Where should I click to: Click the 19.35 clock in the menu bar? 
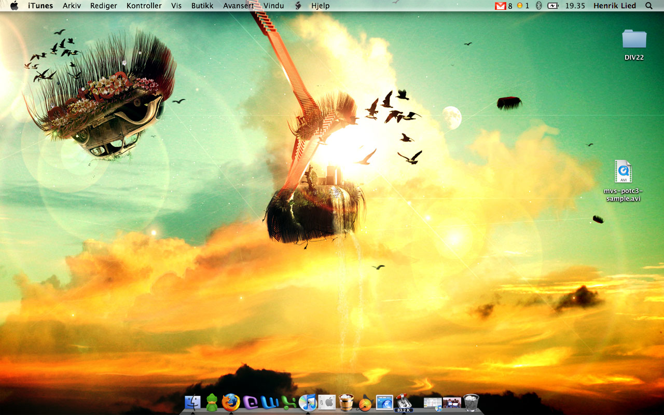click(x=575, y=6)
